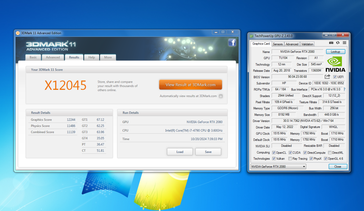The height and width of the screenshot is (211, 364).
Task: Toggle the Vulkan checkbox
Action: point(274,159)
